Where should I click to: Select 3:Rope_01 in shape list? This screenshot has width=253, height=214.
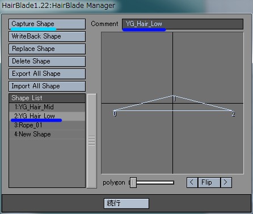[47, 125]
